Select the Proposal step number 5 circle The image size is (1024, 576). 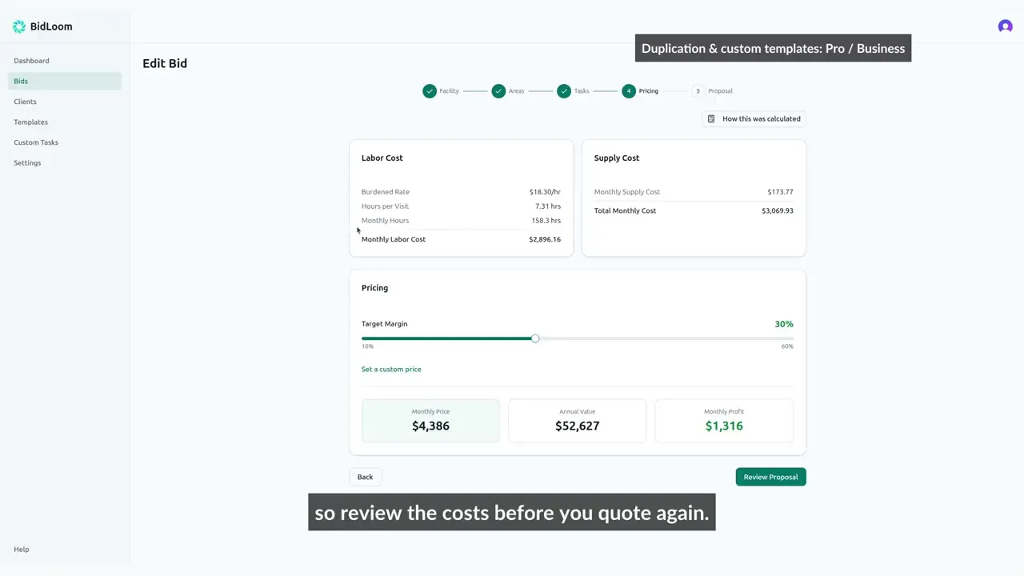click(x=698, y=91)
